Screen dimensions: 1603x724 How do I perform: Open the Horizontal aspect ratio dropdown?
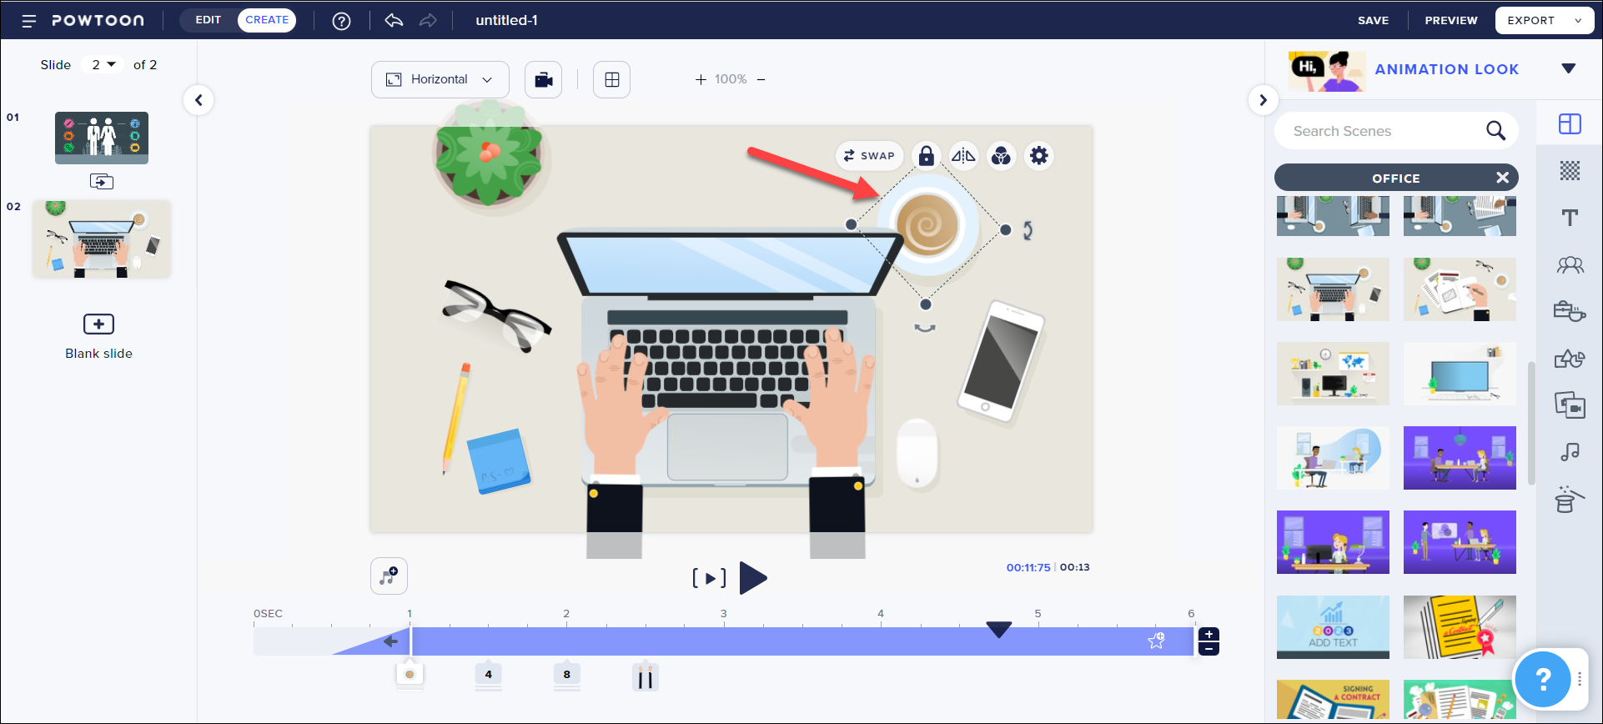[x=440, y=80]
